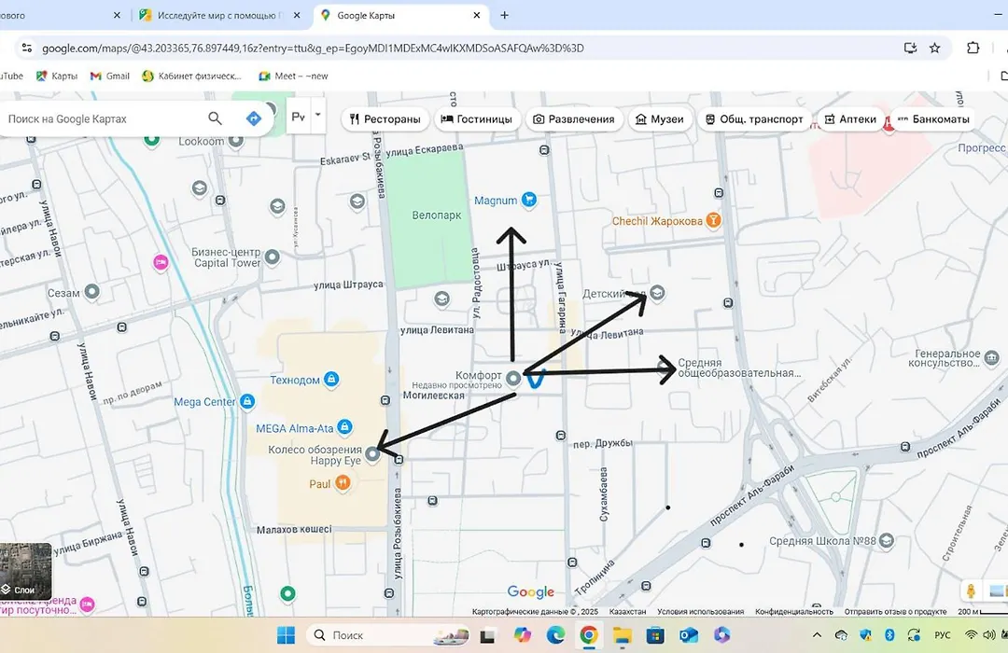Image resolution: width=1008 pixels, height=653 pixels.
Task: Click the Mega Center shop pin
Action: [x=246, y=401]
